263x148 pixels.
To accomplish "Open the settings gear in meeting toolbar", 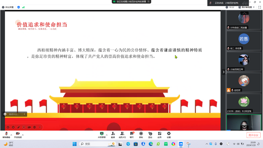I will coord(169,135).
